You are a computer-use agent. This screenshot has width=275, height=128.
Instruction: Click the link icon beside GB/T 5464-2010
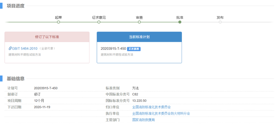pos(10,48)
